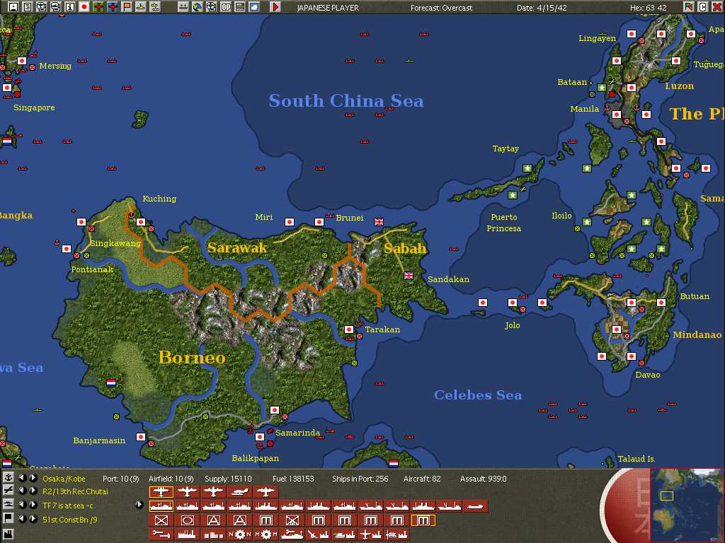Viewport: 725px width, 543px height.
Task: Select the floatplane aircraft unit icon
Action: (x=239, y=492)
